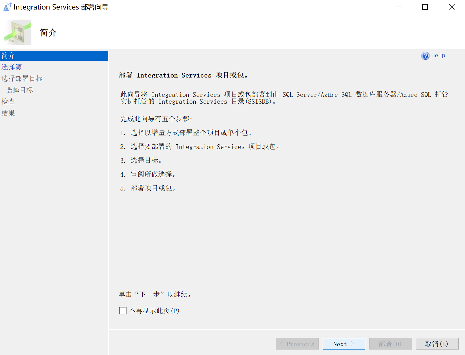Screen dimensions: 465x355
Task: Click text '完成此向导有五个步骤:'
Action: (x=156, y=119)
